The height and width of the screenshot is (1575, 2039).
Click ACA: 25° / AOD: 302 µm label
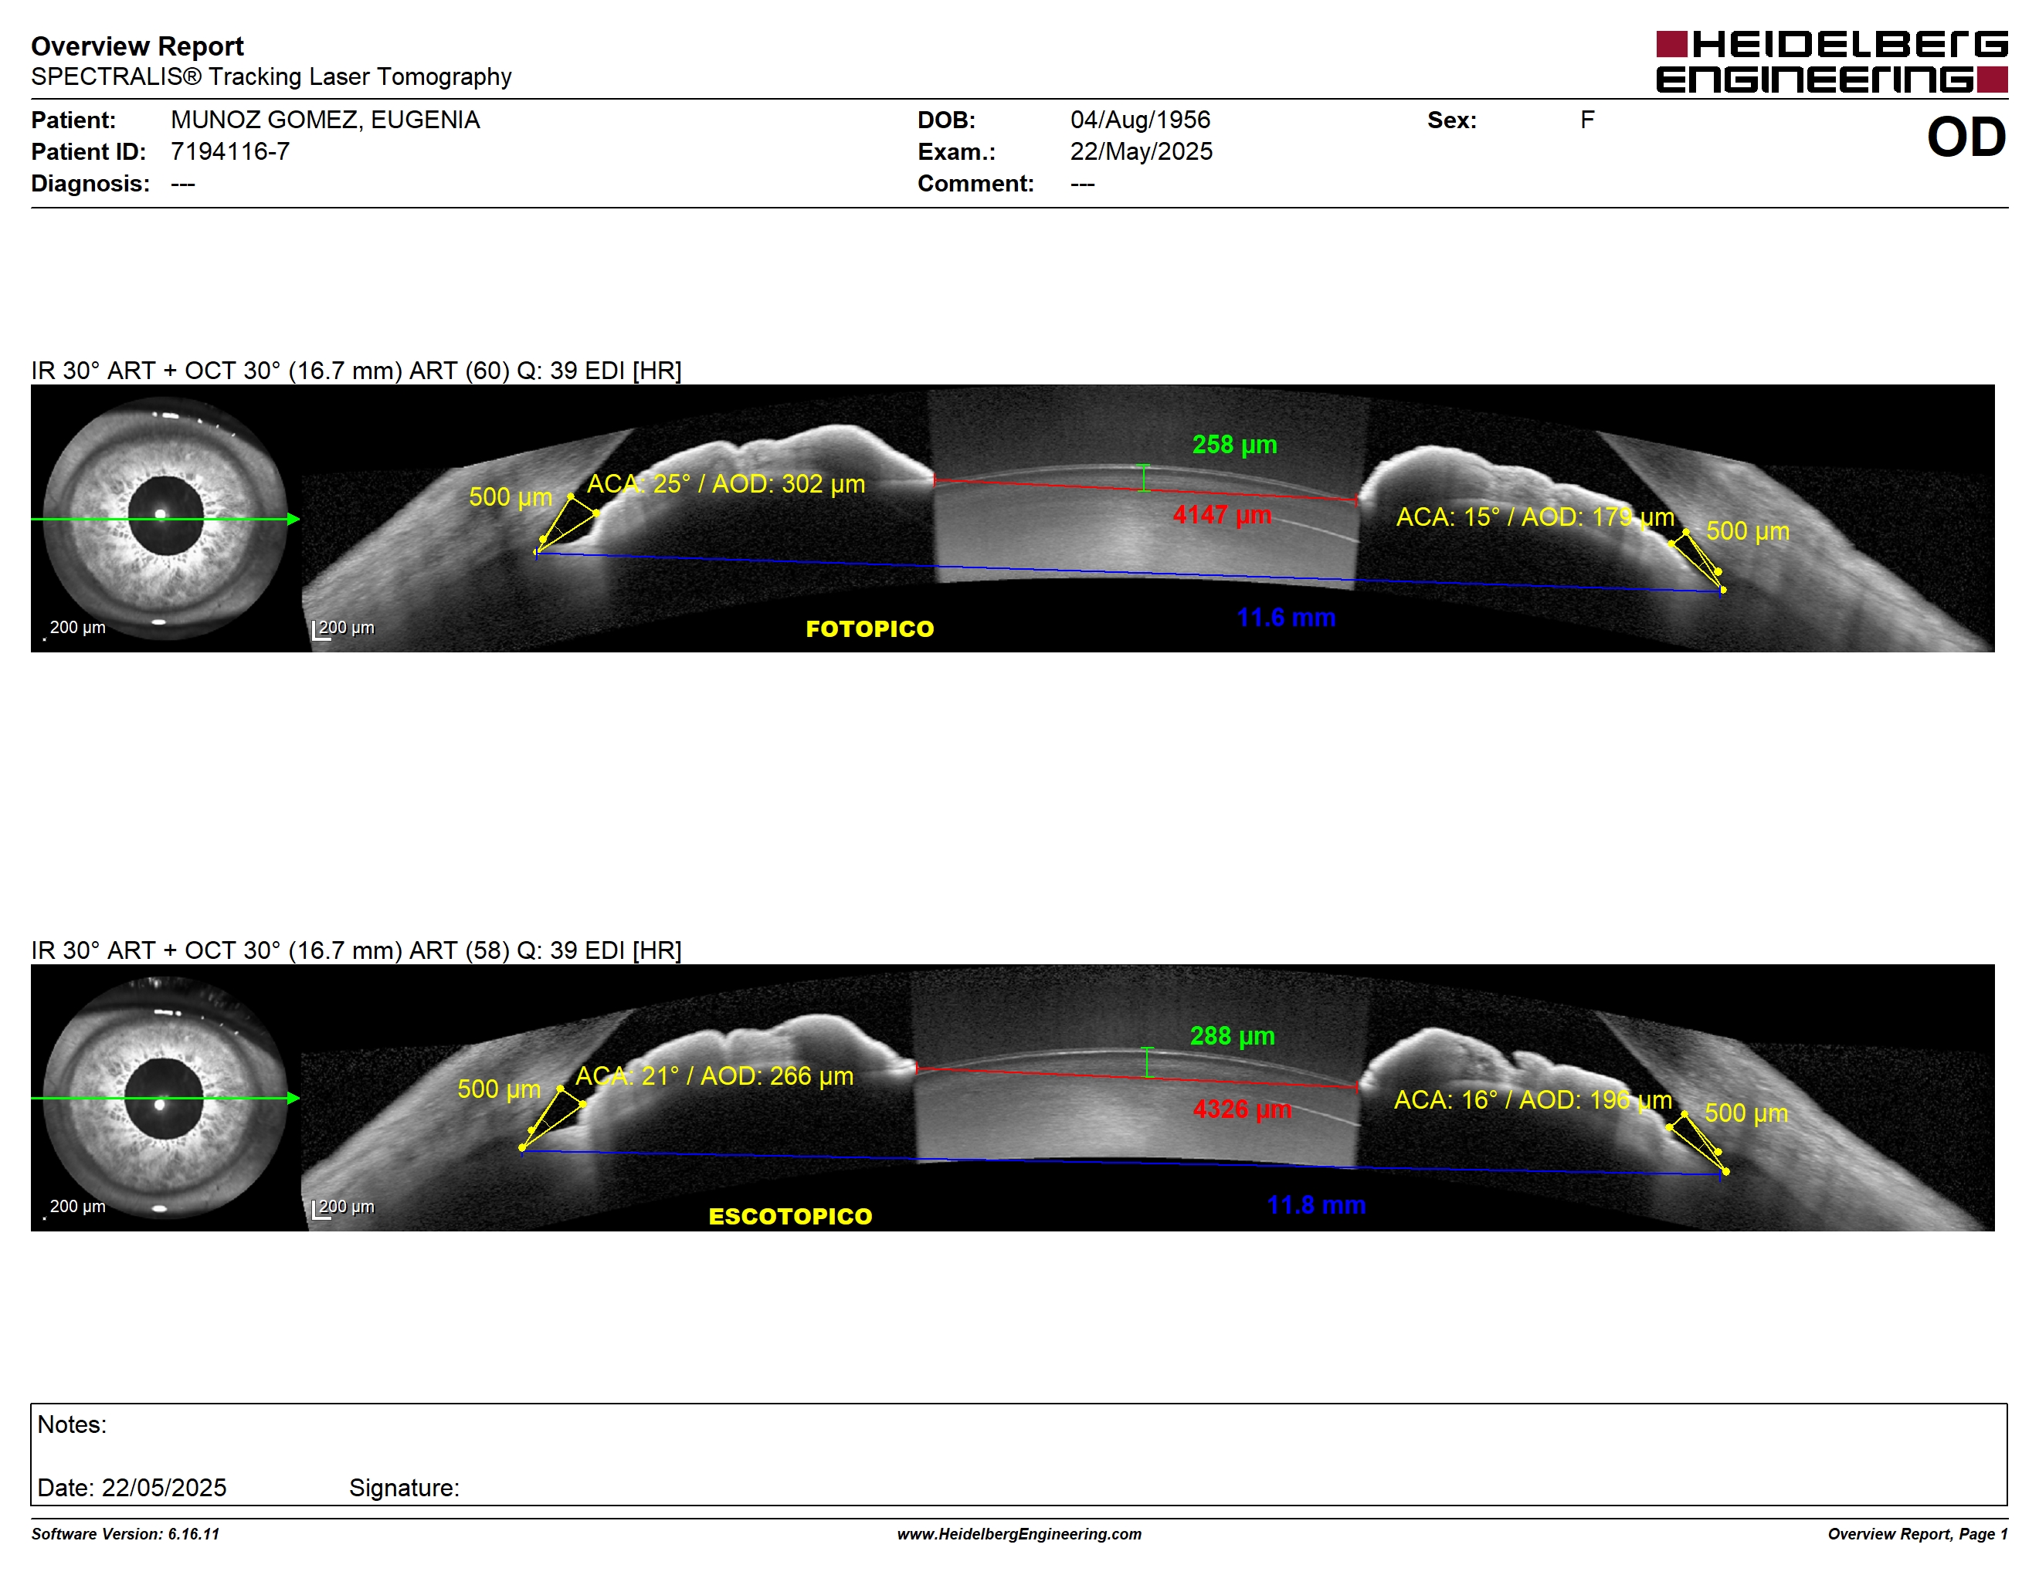[x=725, y=483]
